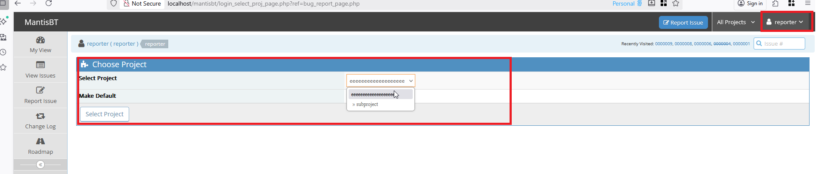
Task: Click the MantisBT logo title
Action: point(41,22)
